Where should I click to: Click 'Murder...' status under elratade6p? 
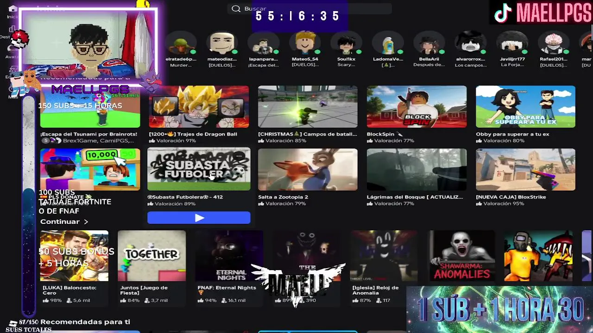(181, 65)
